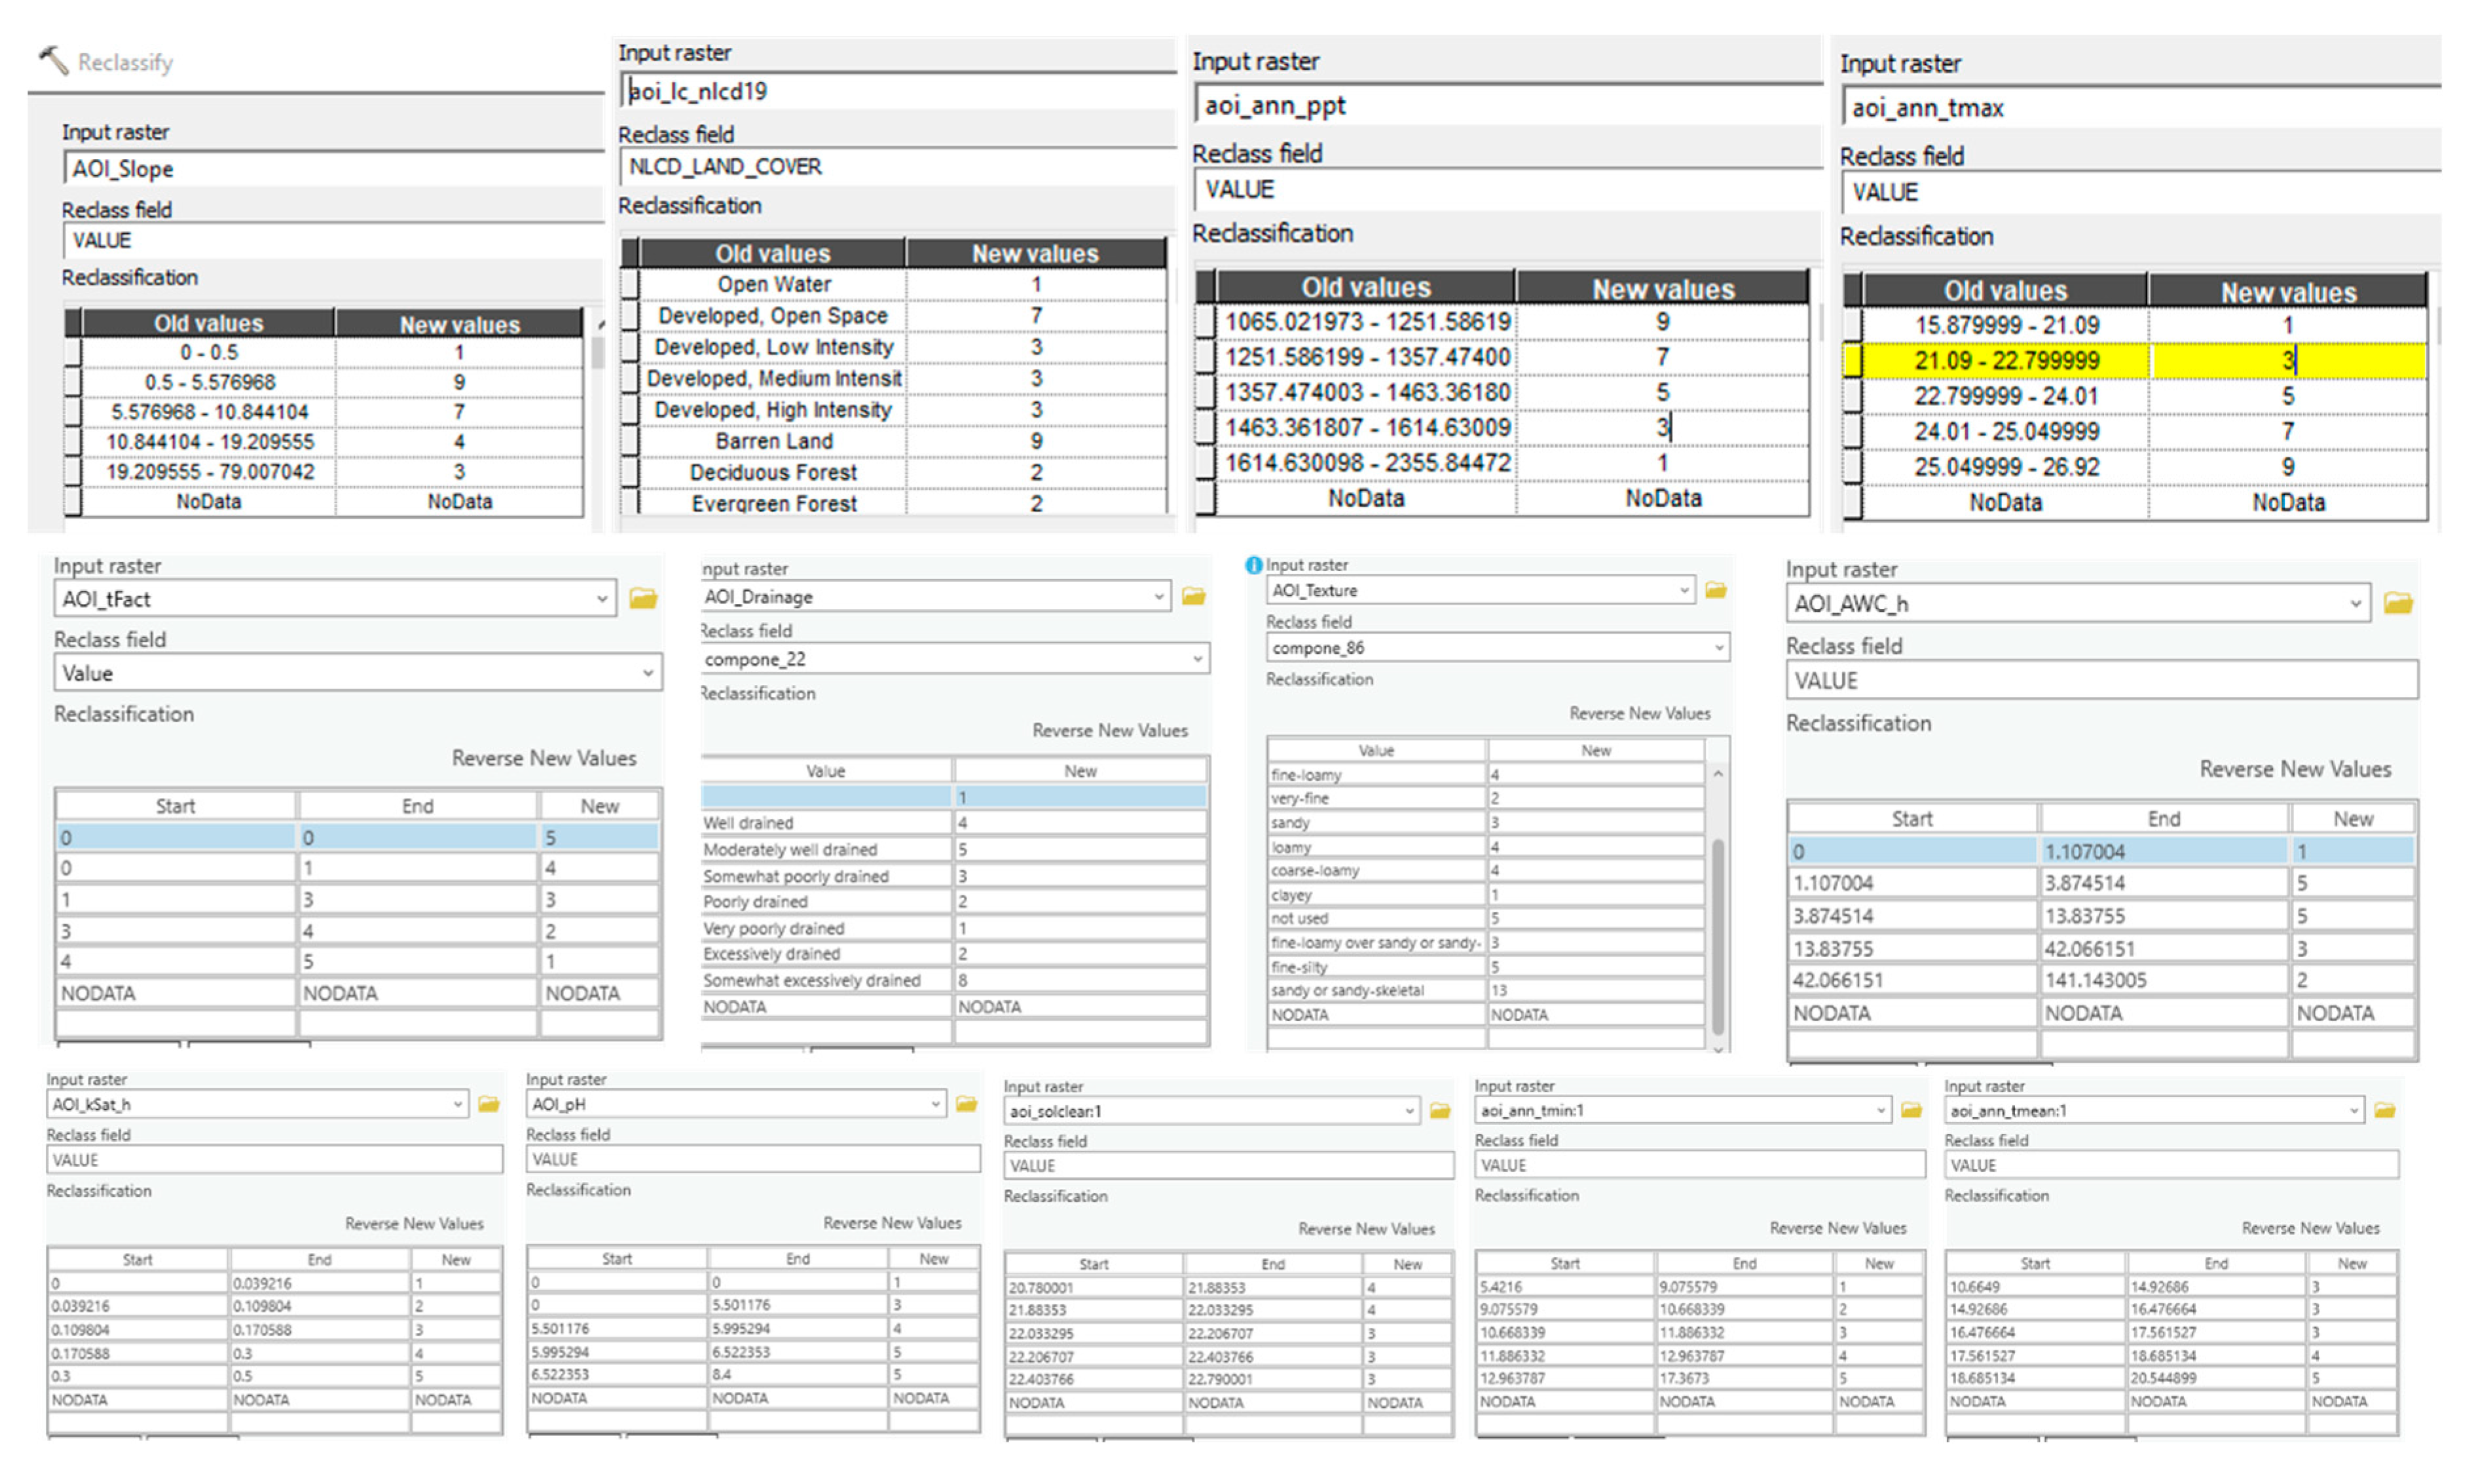Click Reverse New Values in AOI_tFact panel
The width and height of the screenshot is (2476, 1483).
(x=544, y=759)
